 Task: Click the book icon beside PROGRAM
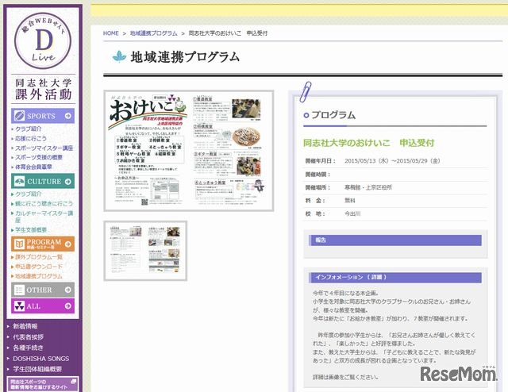coord(19,244)
